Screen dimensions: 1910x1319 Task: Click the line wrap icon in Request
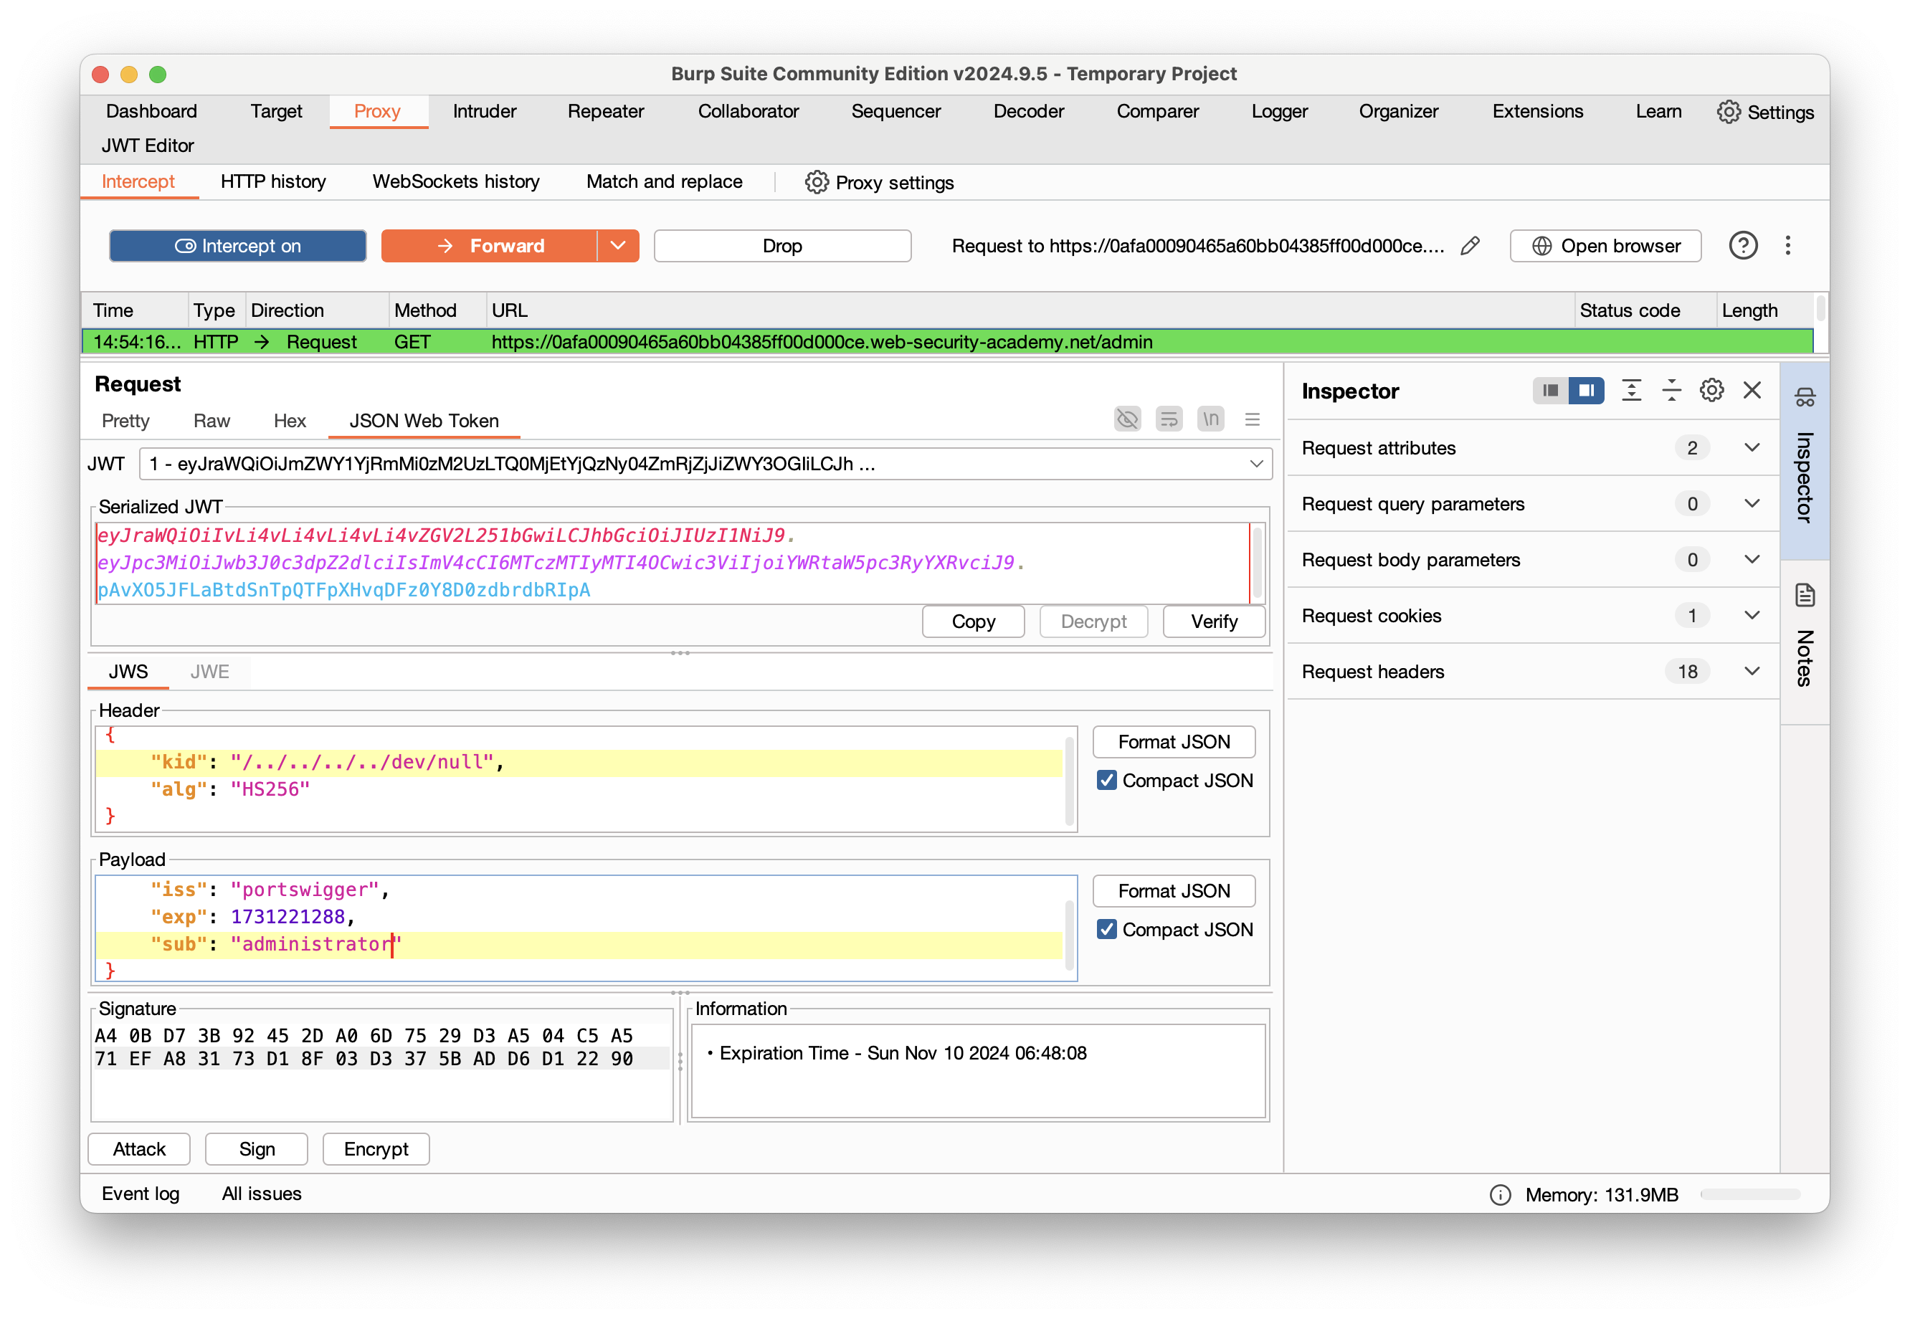tap(1169, 419)
